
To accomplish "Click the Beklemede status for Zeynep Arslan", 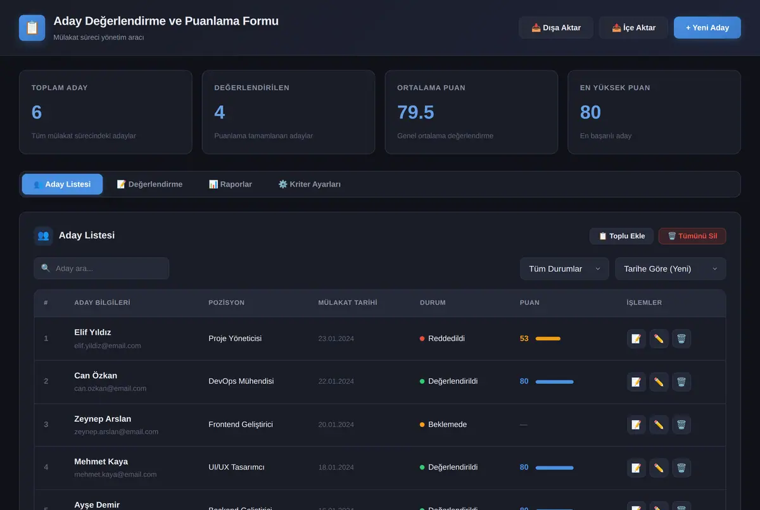I will click(443, 425).
